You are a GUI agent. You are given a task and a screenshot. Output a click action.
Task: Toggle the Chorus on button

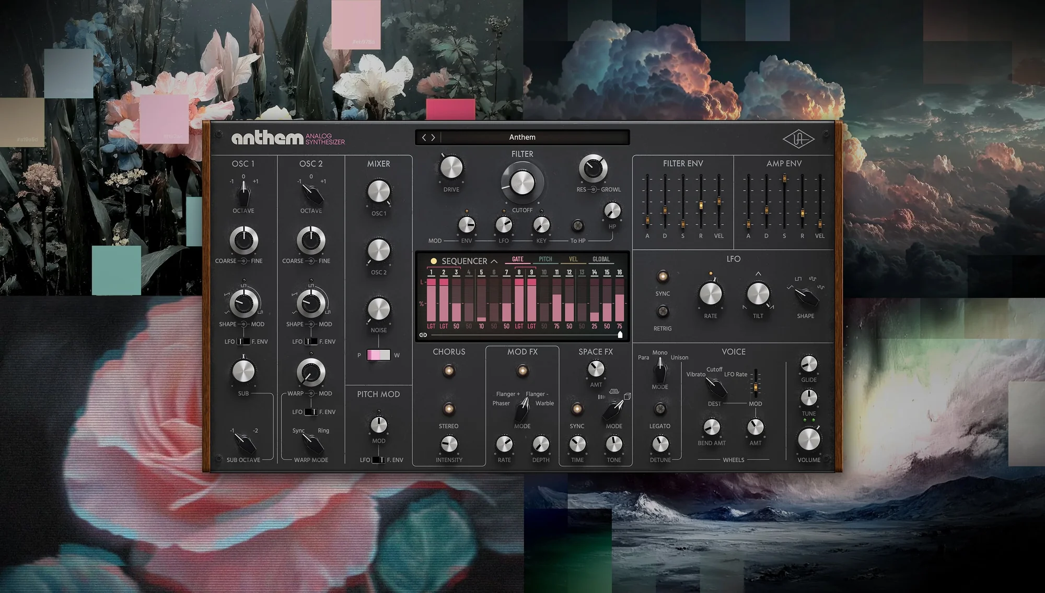(x=448, y=371)
